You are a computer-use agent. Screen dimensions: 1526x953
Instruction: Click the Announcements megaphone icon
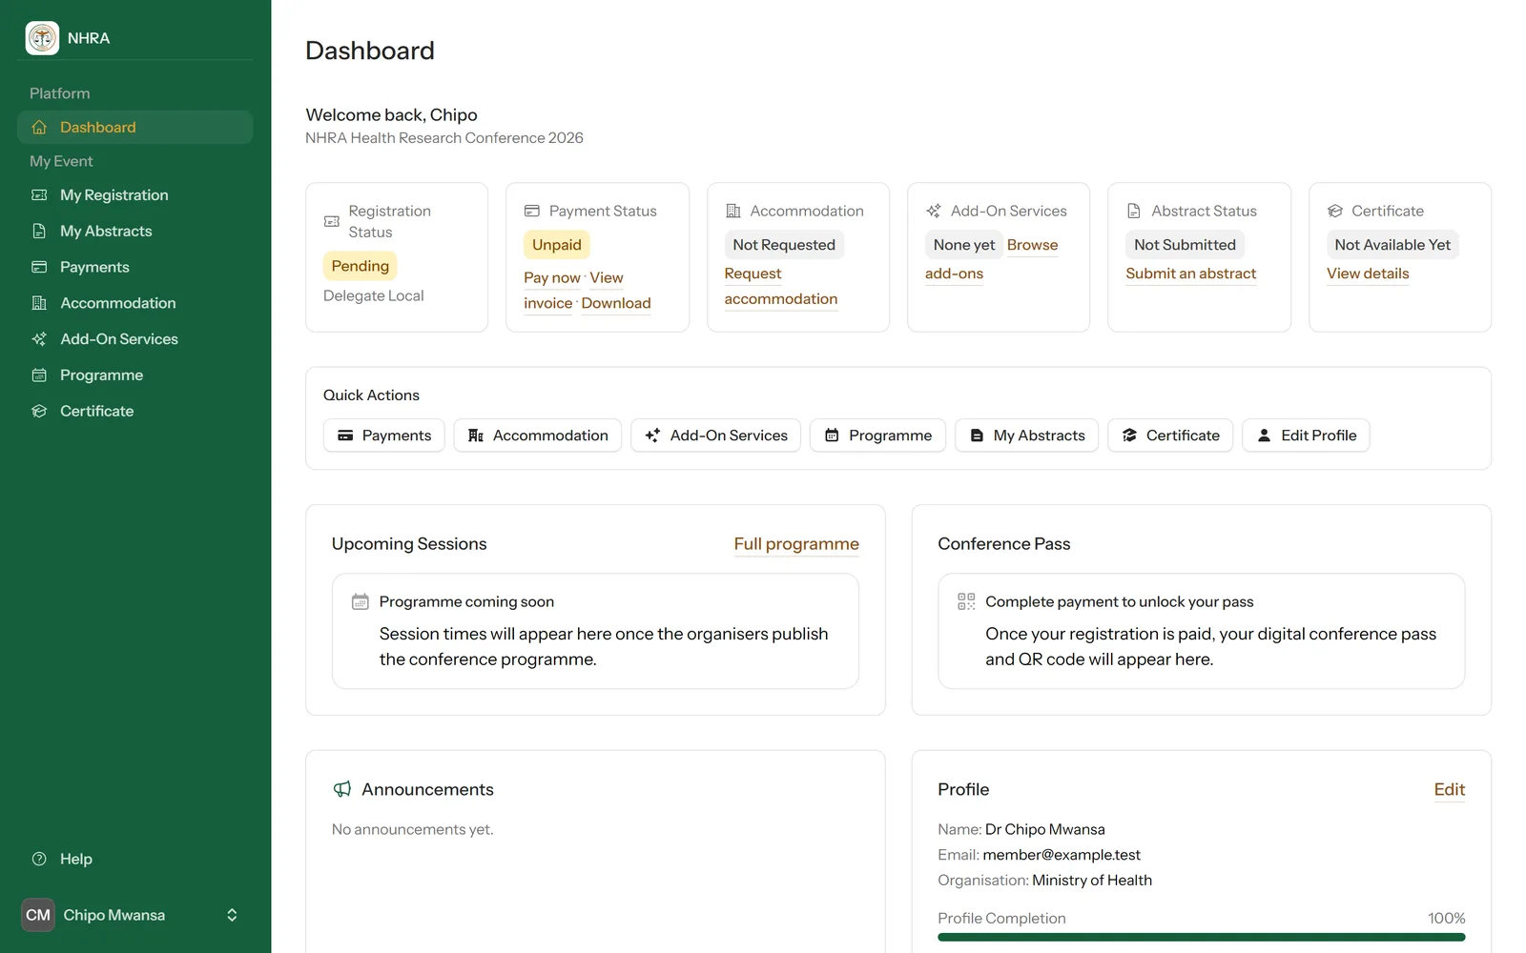point(342,789)
